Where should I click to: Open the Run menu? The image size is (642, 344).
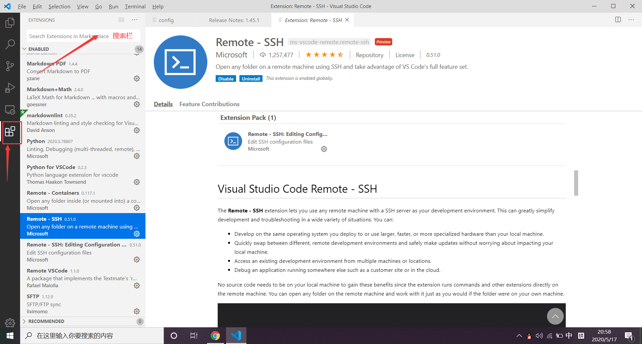tap(113, 6)
